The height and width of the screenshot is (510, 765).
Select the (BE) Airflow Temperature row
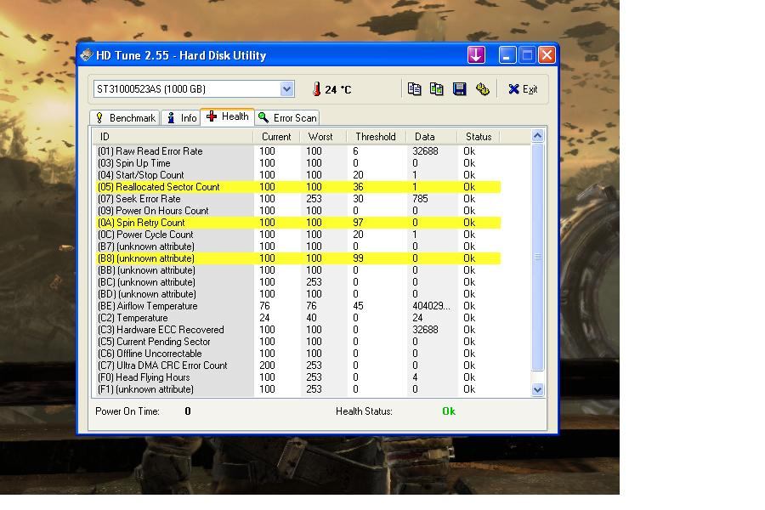[x=297, y=306]
